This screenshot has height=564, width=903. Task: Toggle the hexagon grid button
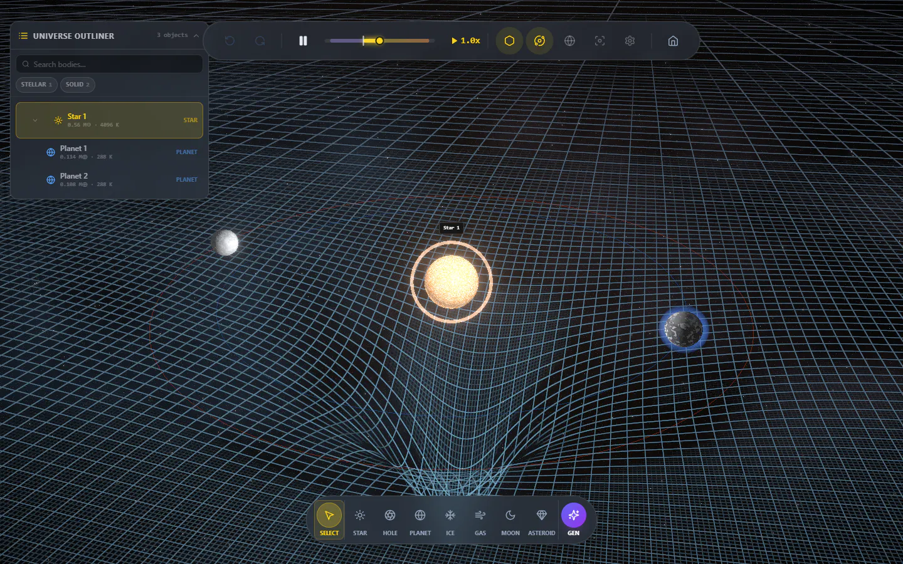click(x=509, y=41)
